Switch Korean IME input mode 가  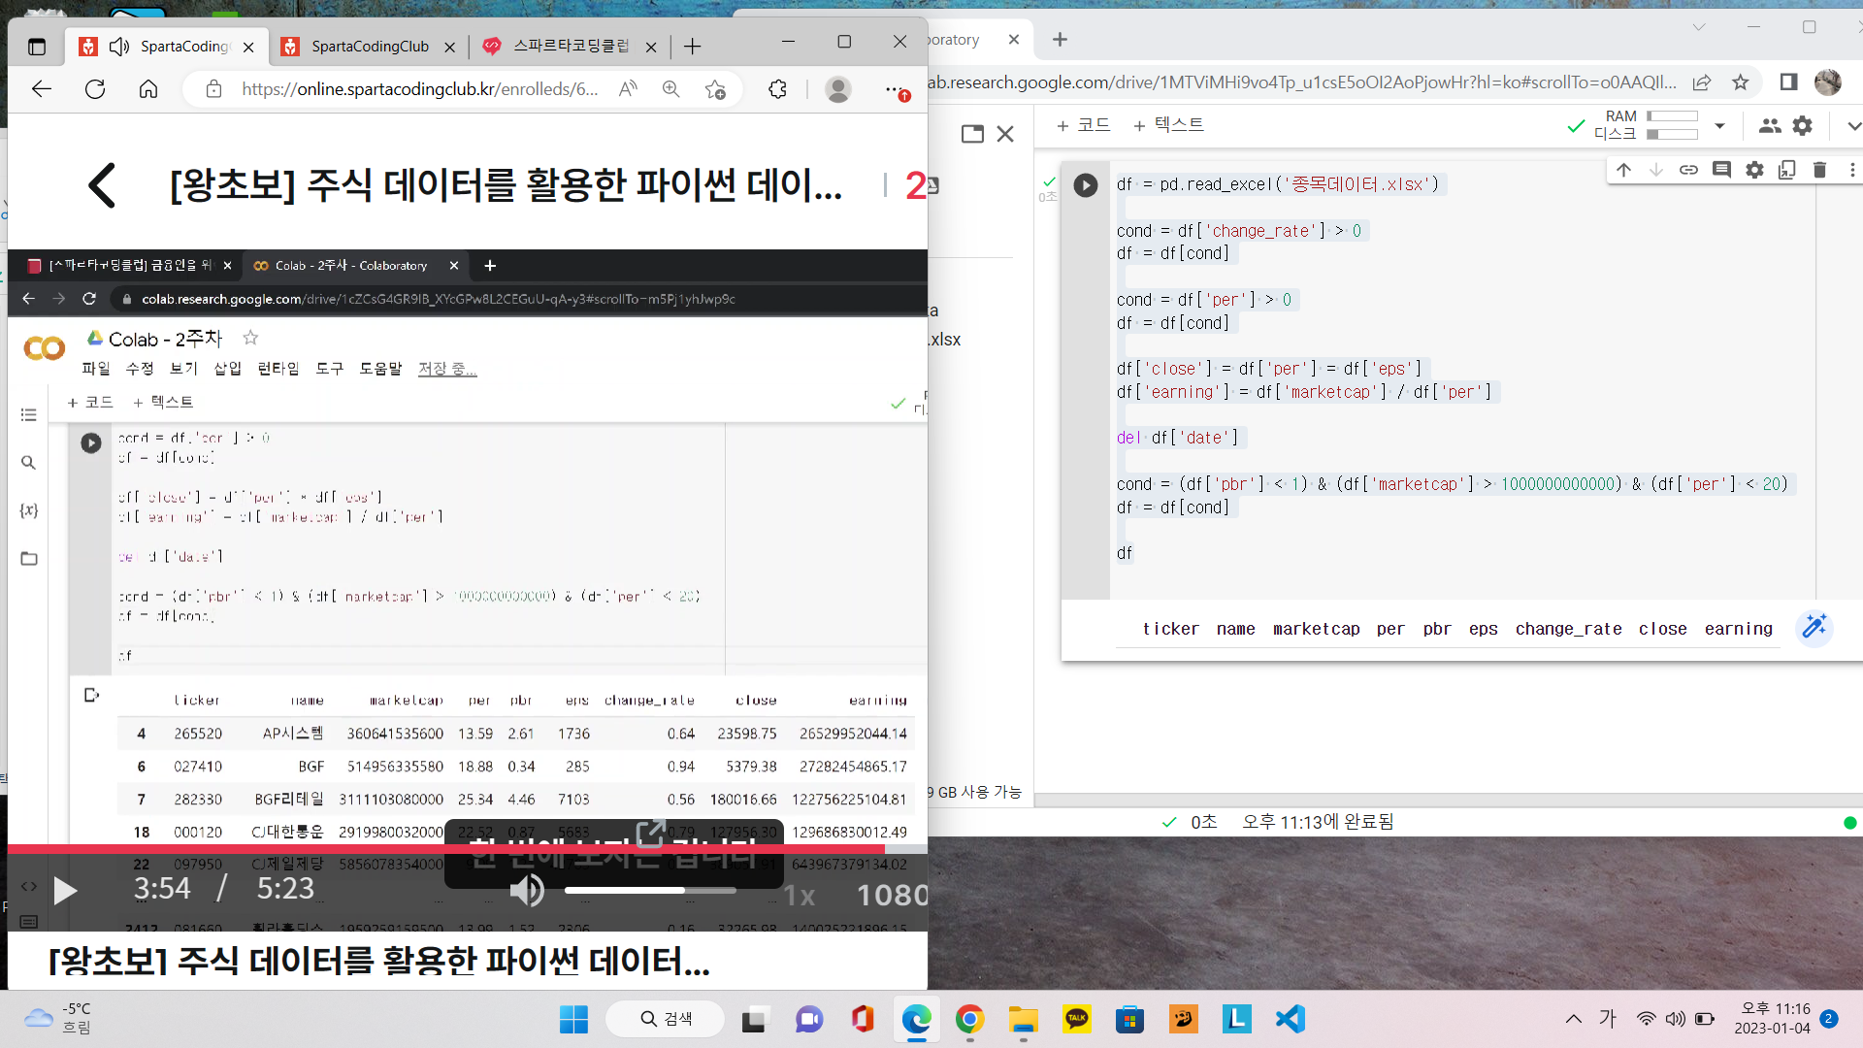coord(1608,1019)
